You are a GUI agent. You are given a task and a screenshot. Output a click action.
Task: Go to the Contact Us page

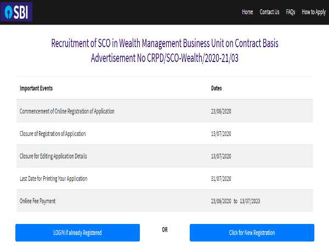[x=269, y=12]
